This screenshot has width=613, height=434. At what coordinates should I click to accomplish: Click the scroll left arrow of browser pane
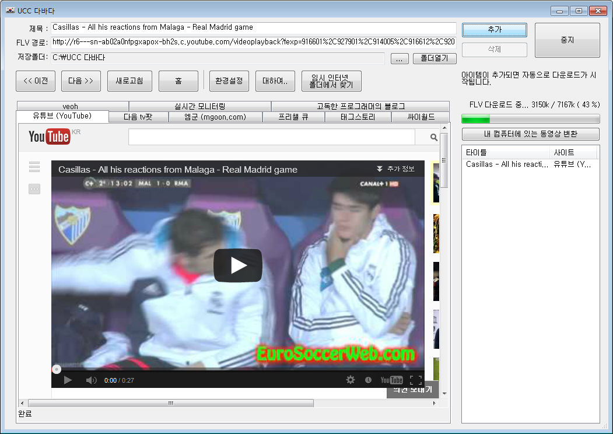[22, 403]
